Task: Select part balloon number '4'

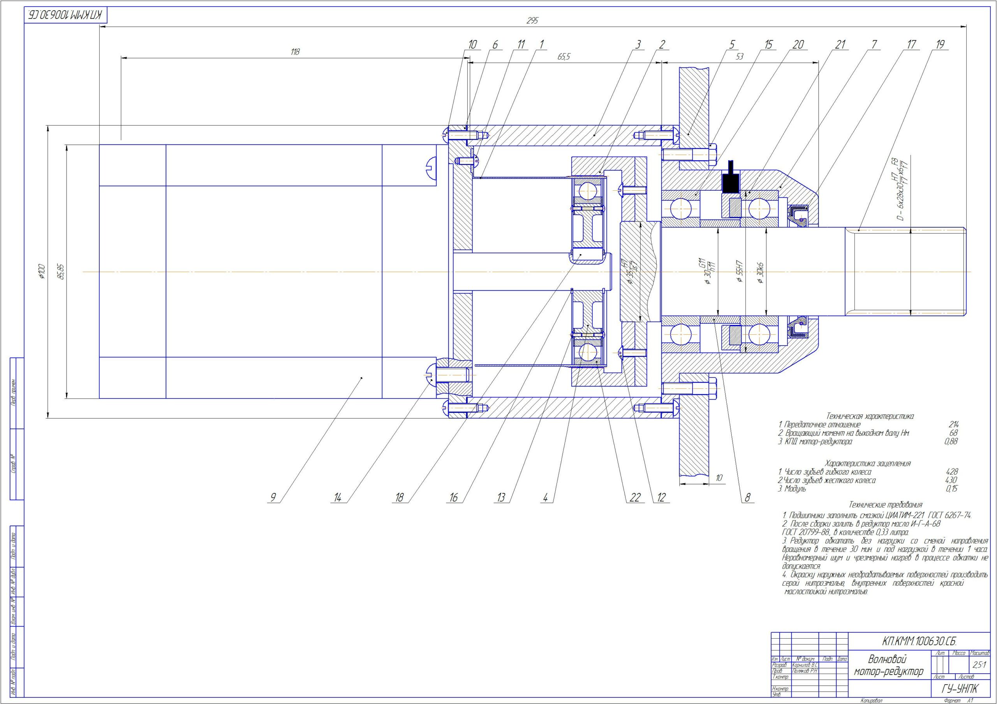Action: (545, 498)
